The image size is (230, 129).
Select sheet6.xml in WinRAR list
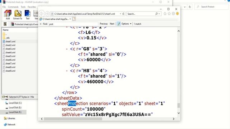(x=10, y=60)
